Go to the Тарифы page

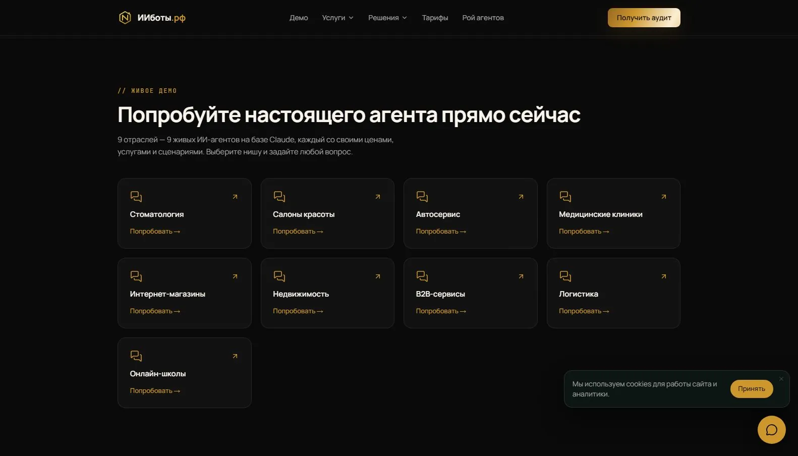(x=435, y=18)
